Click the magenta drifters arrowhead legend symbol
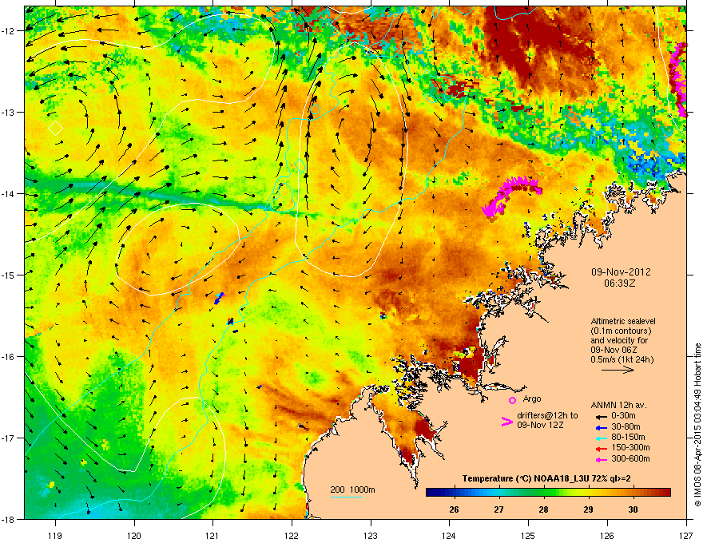Viewport: 703px width, 543px height. [x=506, y=422]
